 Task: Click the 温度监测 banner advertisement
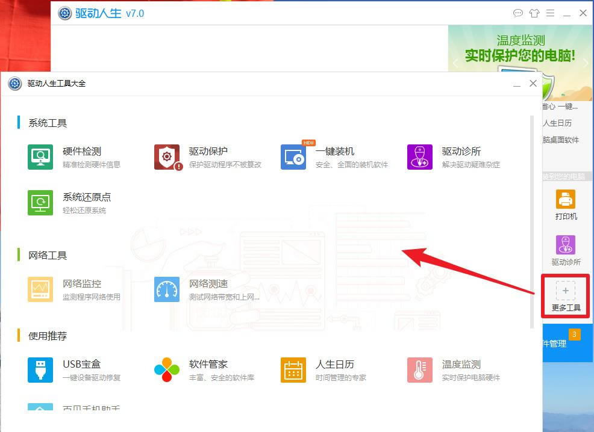coord(521,48)
